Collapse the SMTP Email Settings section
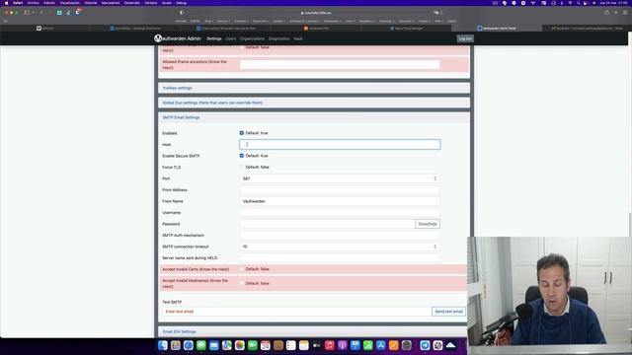632x355 pixels. pos(314,117)
